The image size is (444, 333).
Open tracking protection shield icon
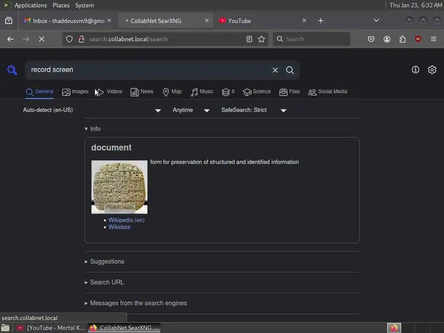coord(69,39)
